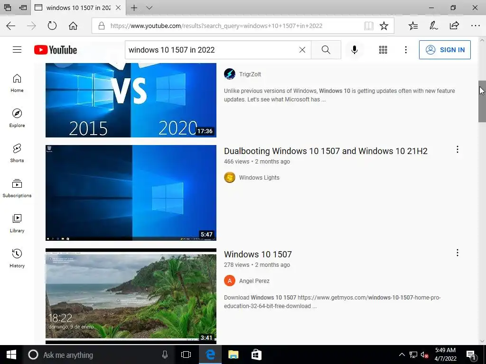Open the muted volume tray icon
This screenshot has width=486, height=364.
[x=425, y=355]
